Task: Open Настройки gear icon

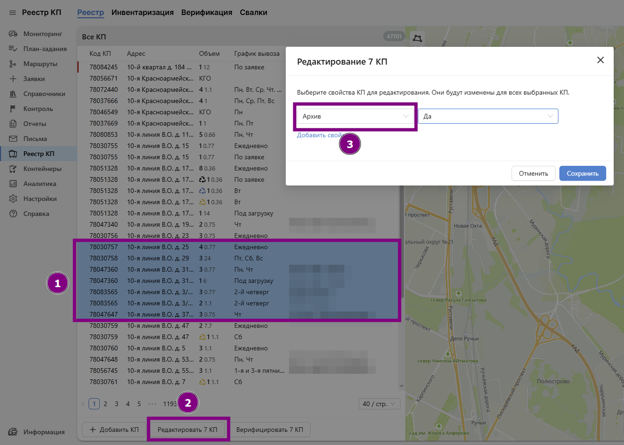Action: click(13, 199)
